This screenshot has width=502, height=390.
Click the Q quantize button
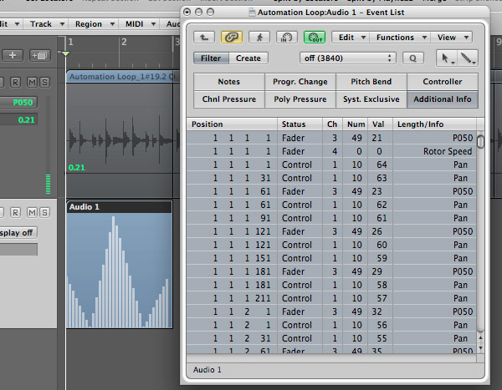[413, 58]
